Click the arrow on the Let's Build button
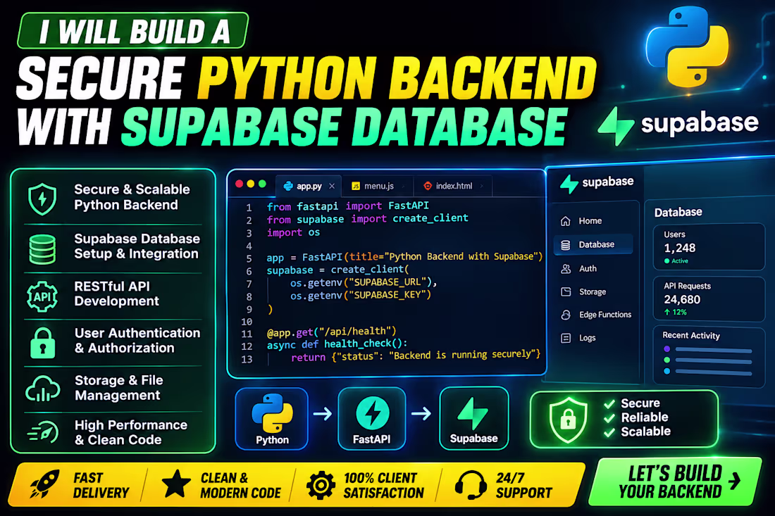775x516 pixels. click(735, 480)
